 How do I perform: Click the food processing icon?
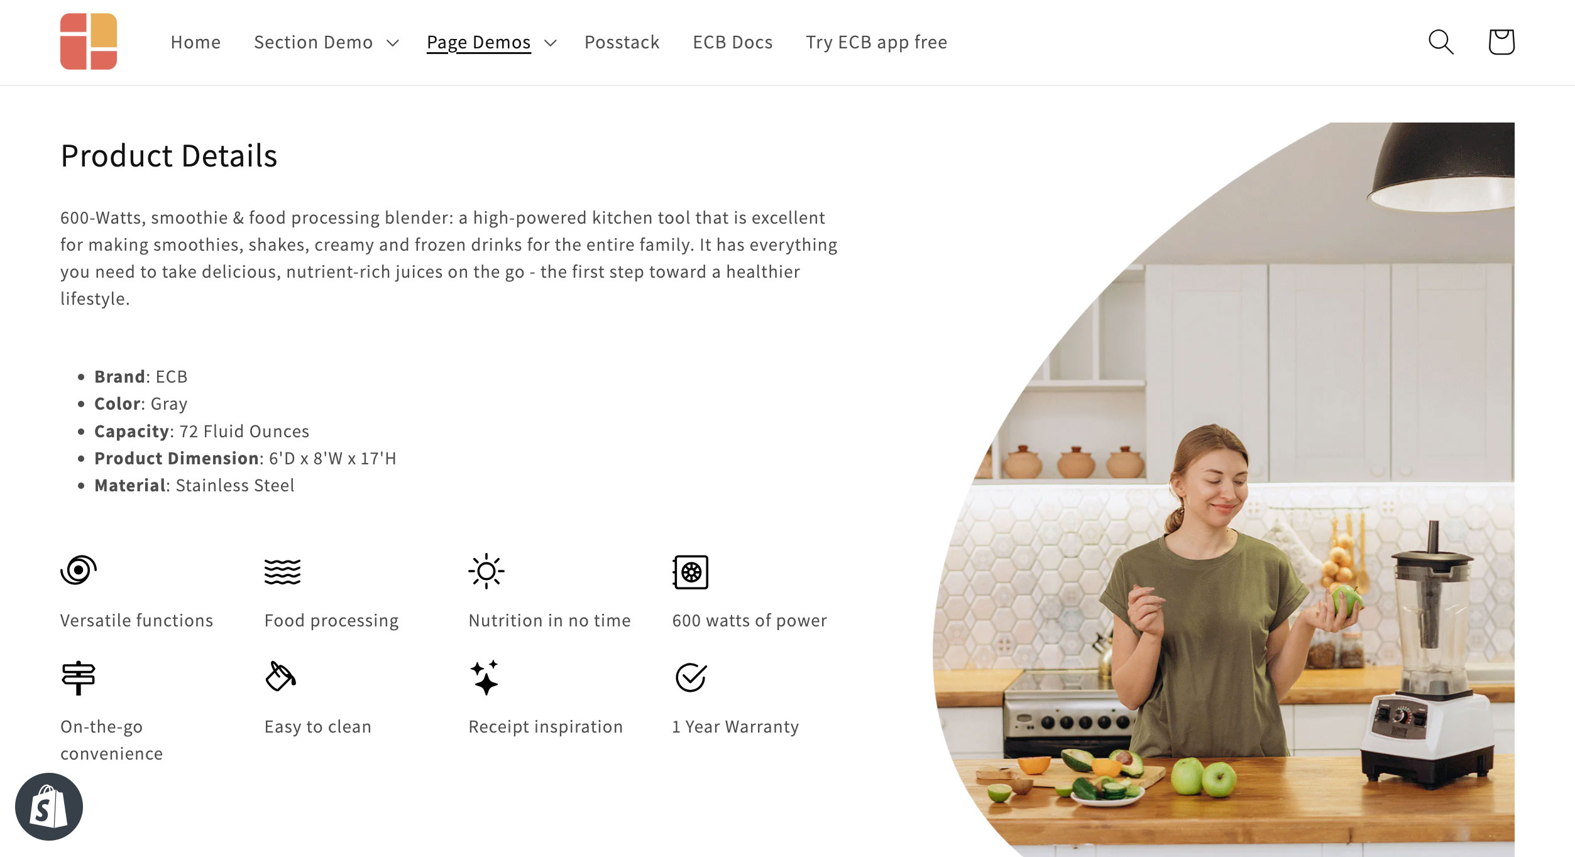click(x=282, y=570)
